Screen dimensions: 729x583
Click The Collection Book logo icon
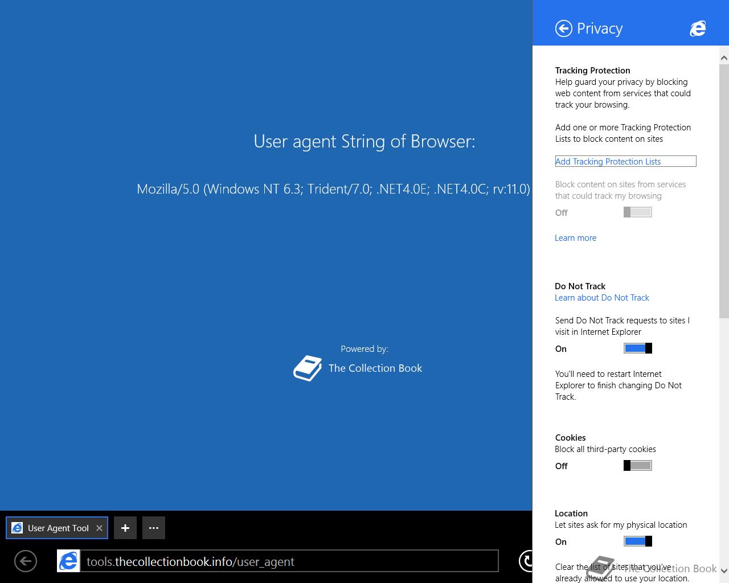pos(308,368)
